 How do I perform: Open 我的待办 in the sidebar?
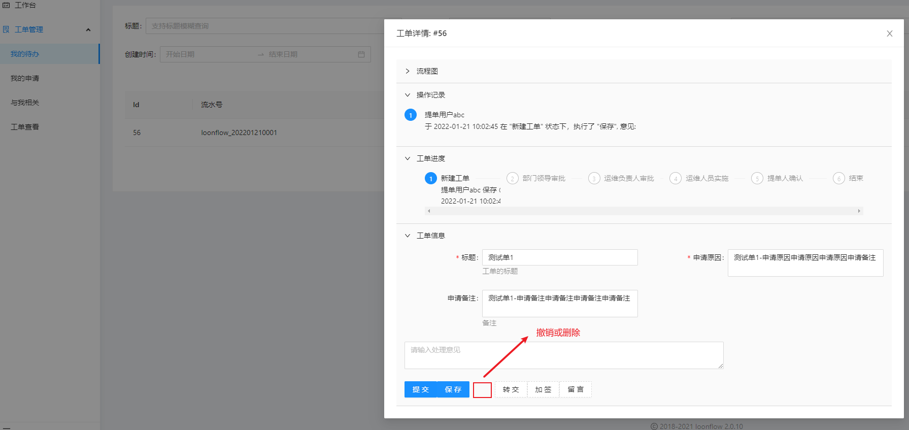pyautogui.click(x=50, y=54)
